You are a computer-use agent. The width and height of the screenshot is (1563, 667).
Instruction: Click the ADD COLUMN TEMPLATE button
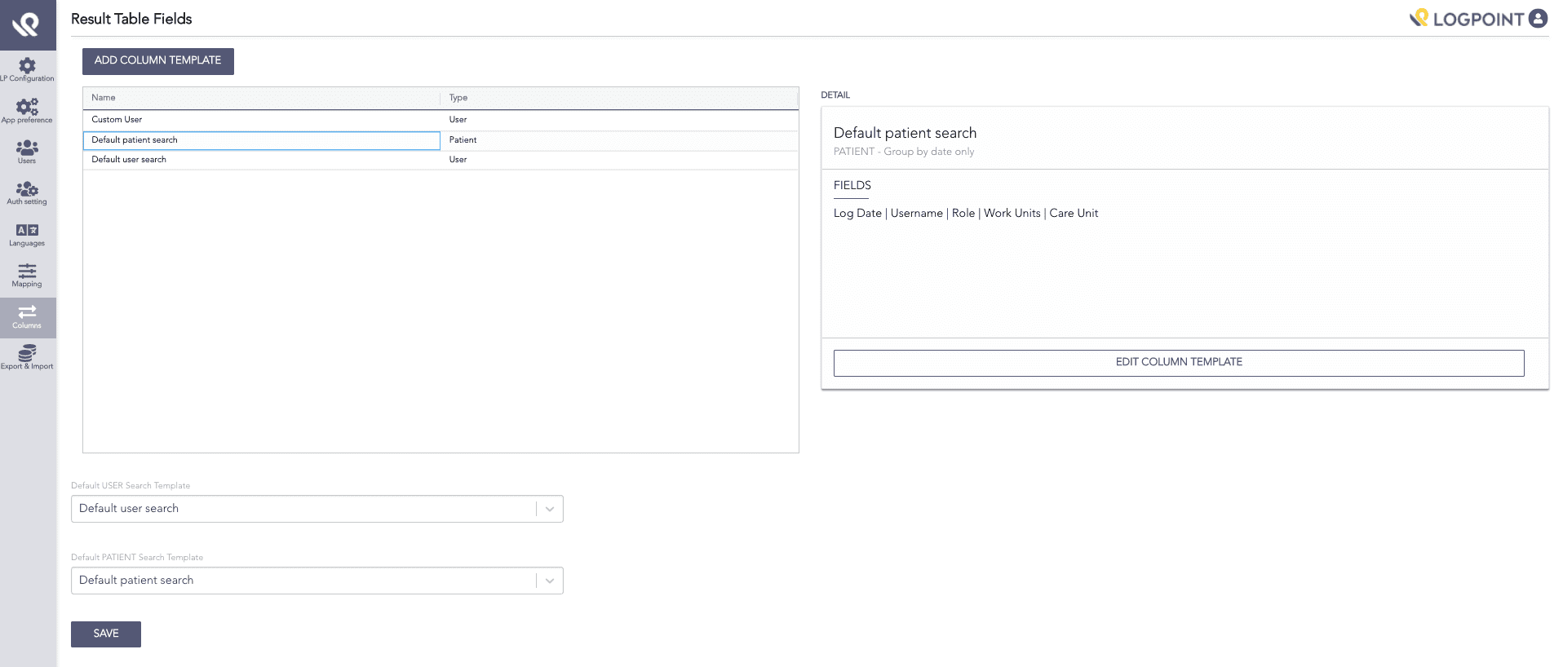pyautogui.click(x=157, y=61)
